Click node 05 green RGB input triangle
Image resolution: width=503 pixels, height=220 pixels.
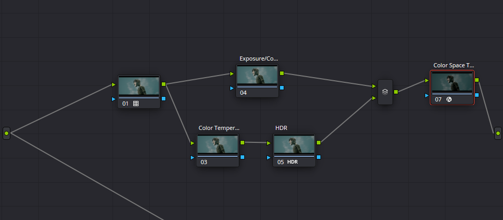click(269, 143)
